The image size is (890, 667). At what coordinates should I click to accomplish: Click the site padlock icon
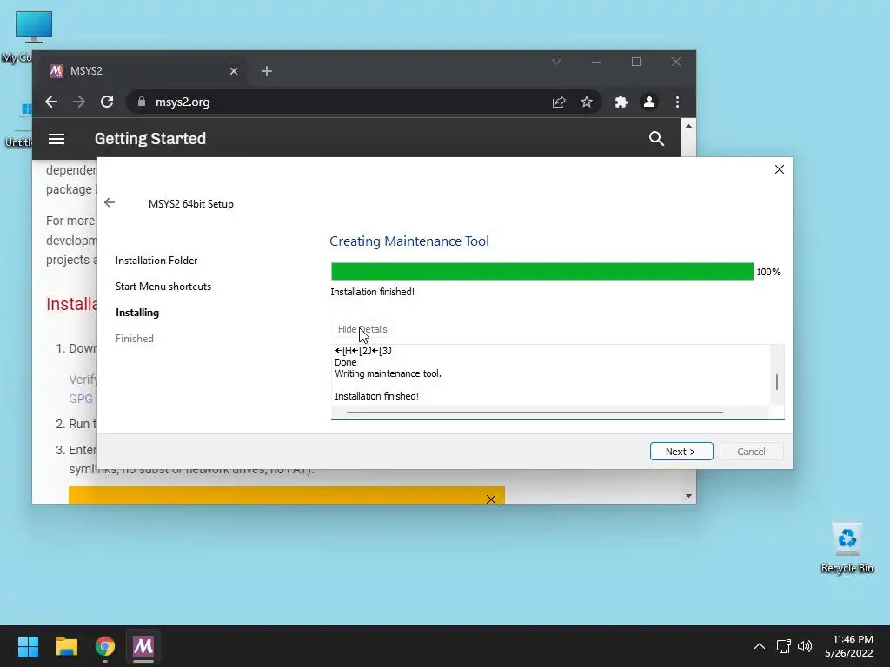[142, 102]
